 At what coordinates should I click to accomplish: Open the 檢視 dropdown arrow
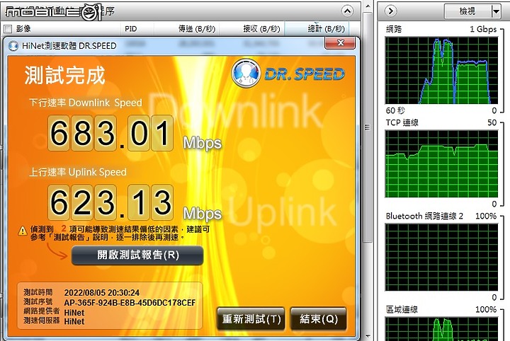tap(496, 12)
